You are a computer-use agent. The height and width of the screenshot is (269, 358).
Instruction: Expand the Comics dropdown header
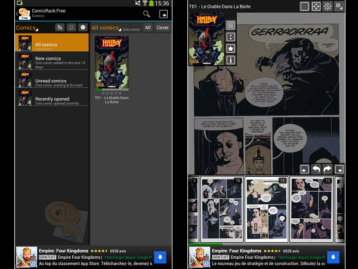coord(27,27)
